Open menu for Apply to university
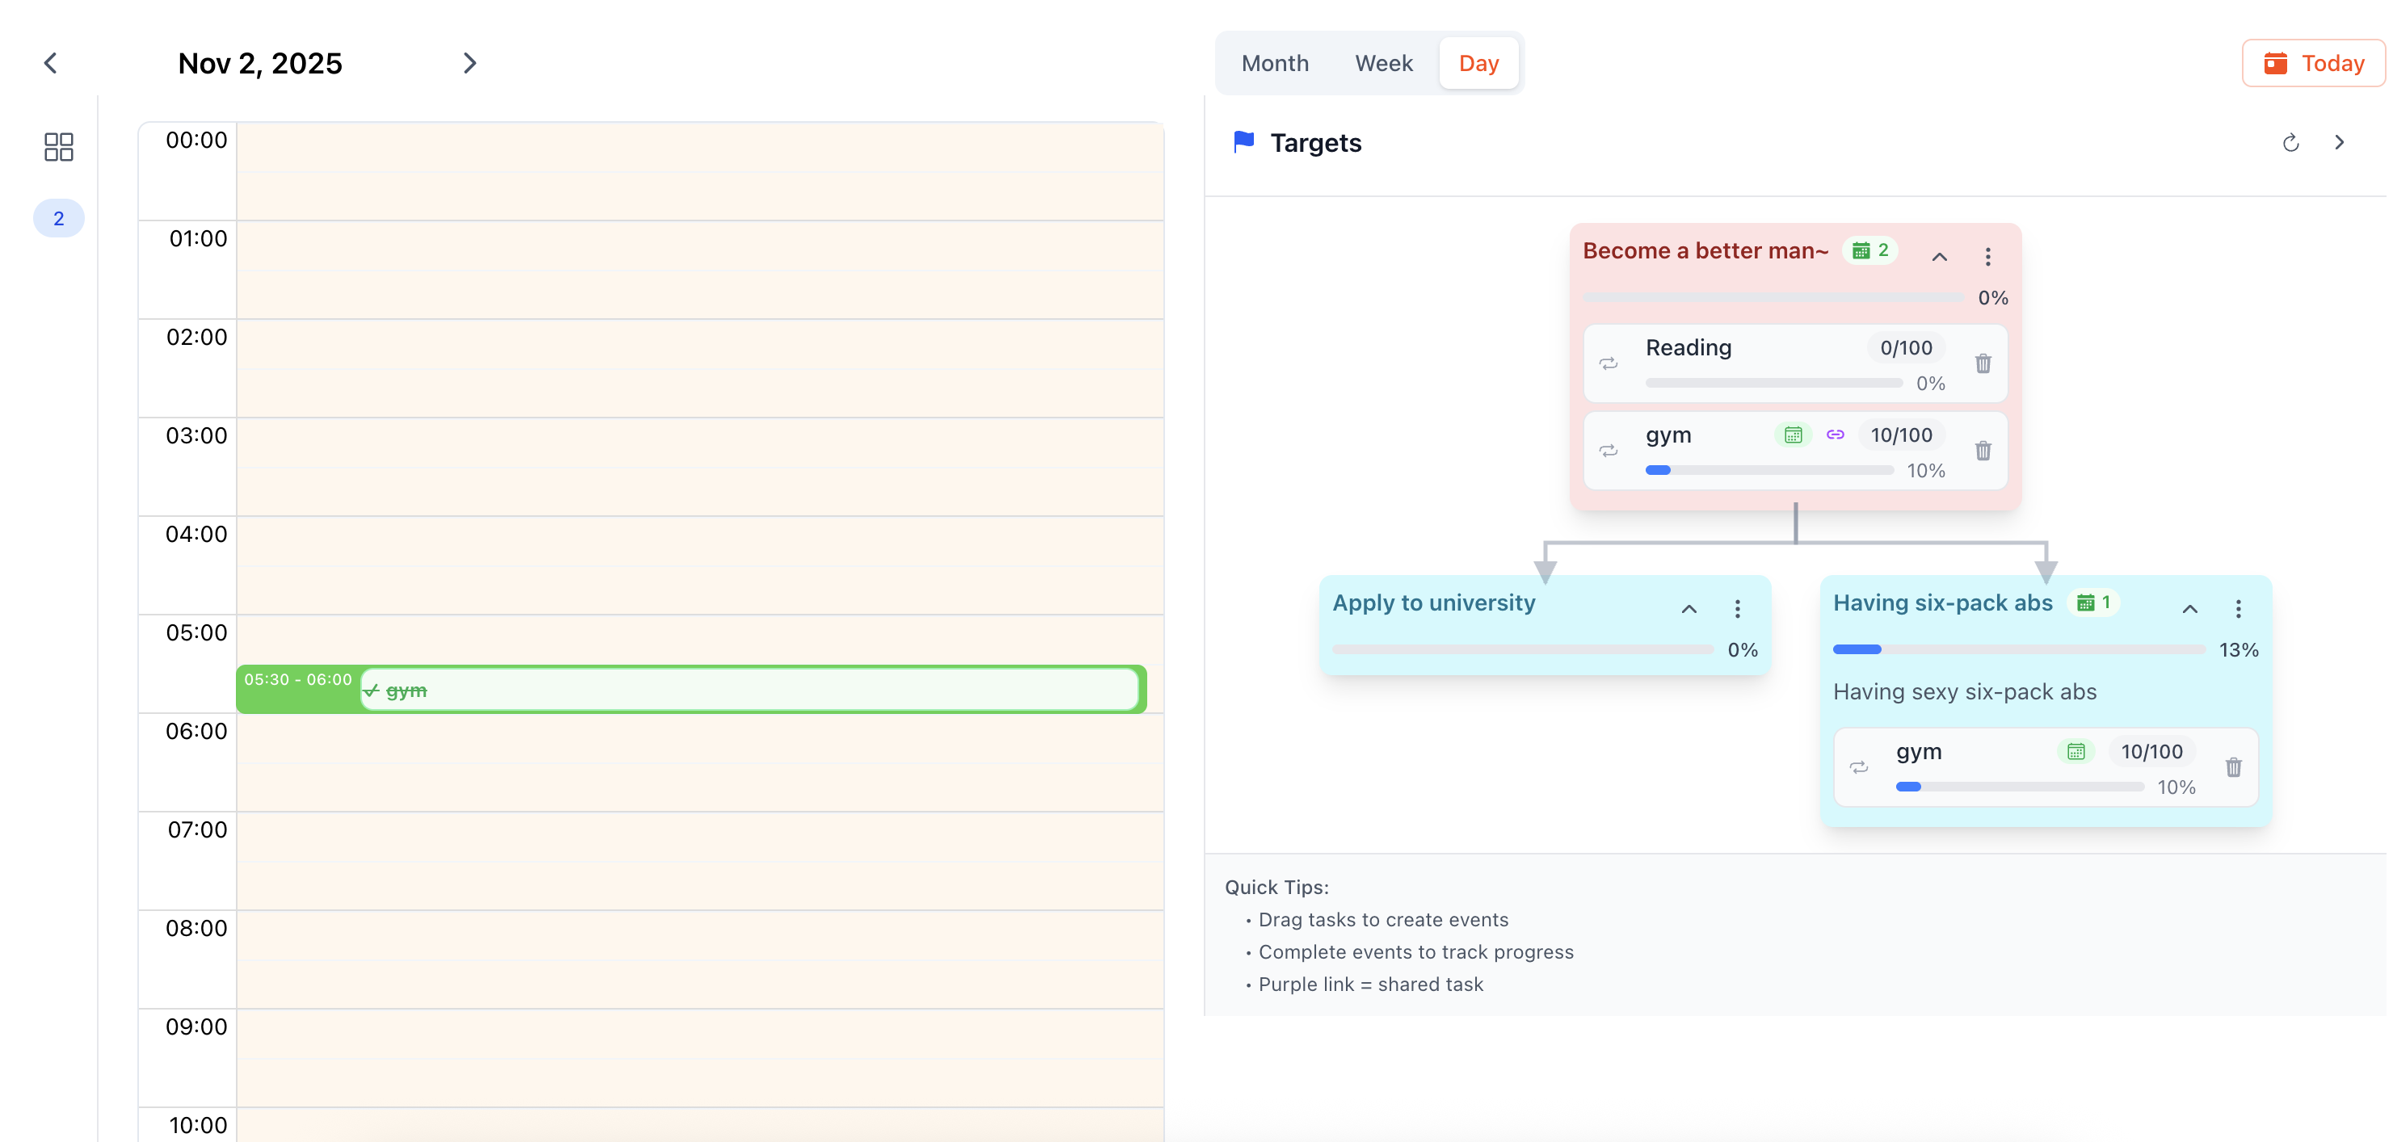 (x=1738, y=609)
